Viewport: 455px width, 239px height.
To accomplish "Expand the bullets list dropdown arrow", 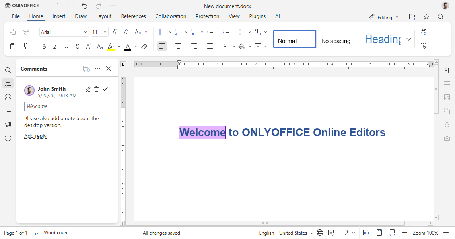I will pos(170,32).
